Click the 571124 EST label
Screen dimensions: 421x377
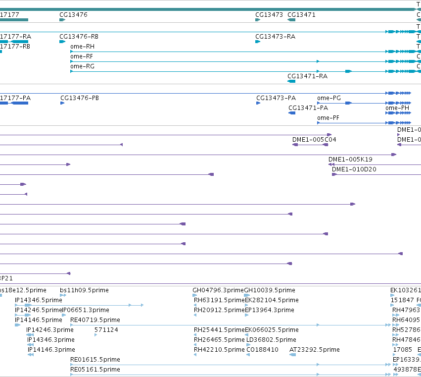click(x=106, y=330)
